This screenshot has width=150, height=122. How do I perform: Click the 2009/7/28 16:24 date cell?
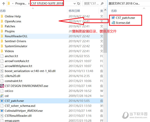[80, 96]
